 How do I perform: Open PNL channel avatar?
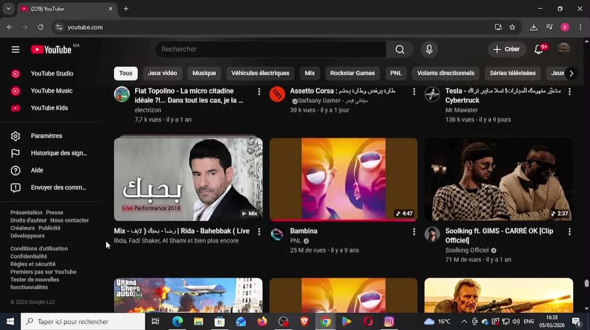[x=277, y=234]
